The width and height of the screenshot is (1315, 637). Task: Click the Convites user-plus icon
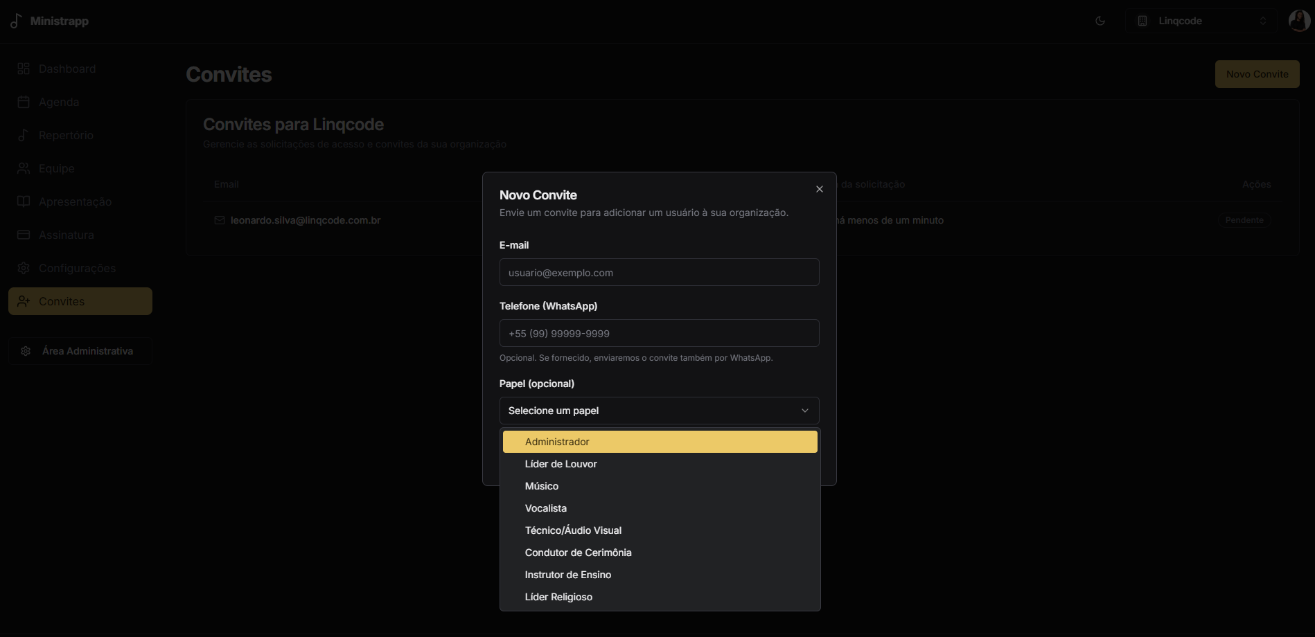click(x=23, y=300)
